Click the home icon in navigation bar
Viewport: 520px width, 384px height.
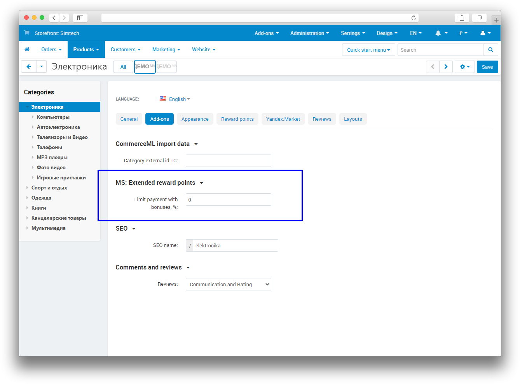coord(27,49)
